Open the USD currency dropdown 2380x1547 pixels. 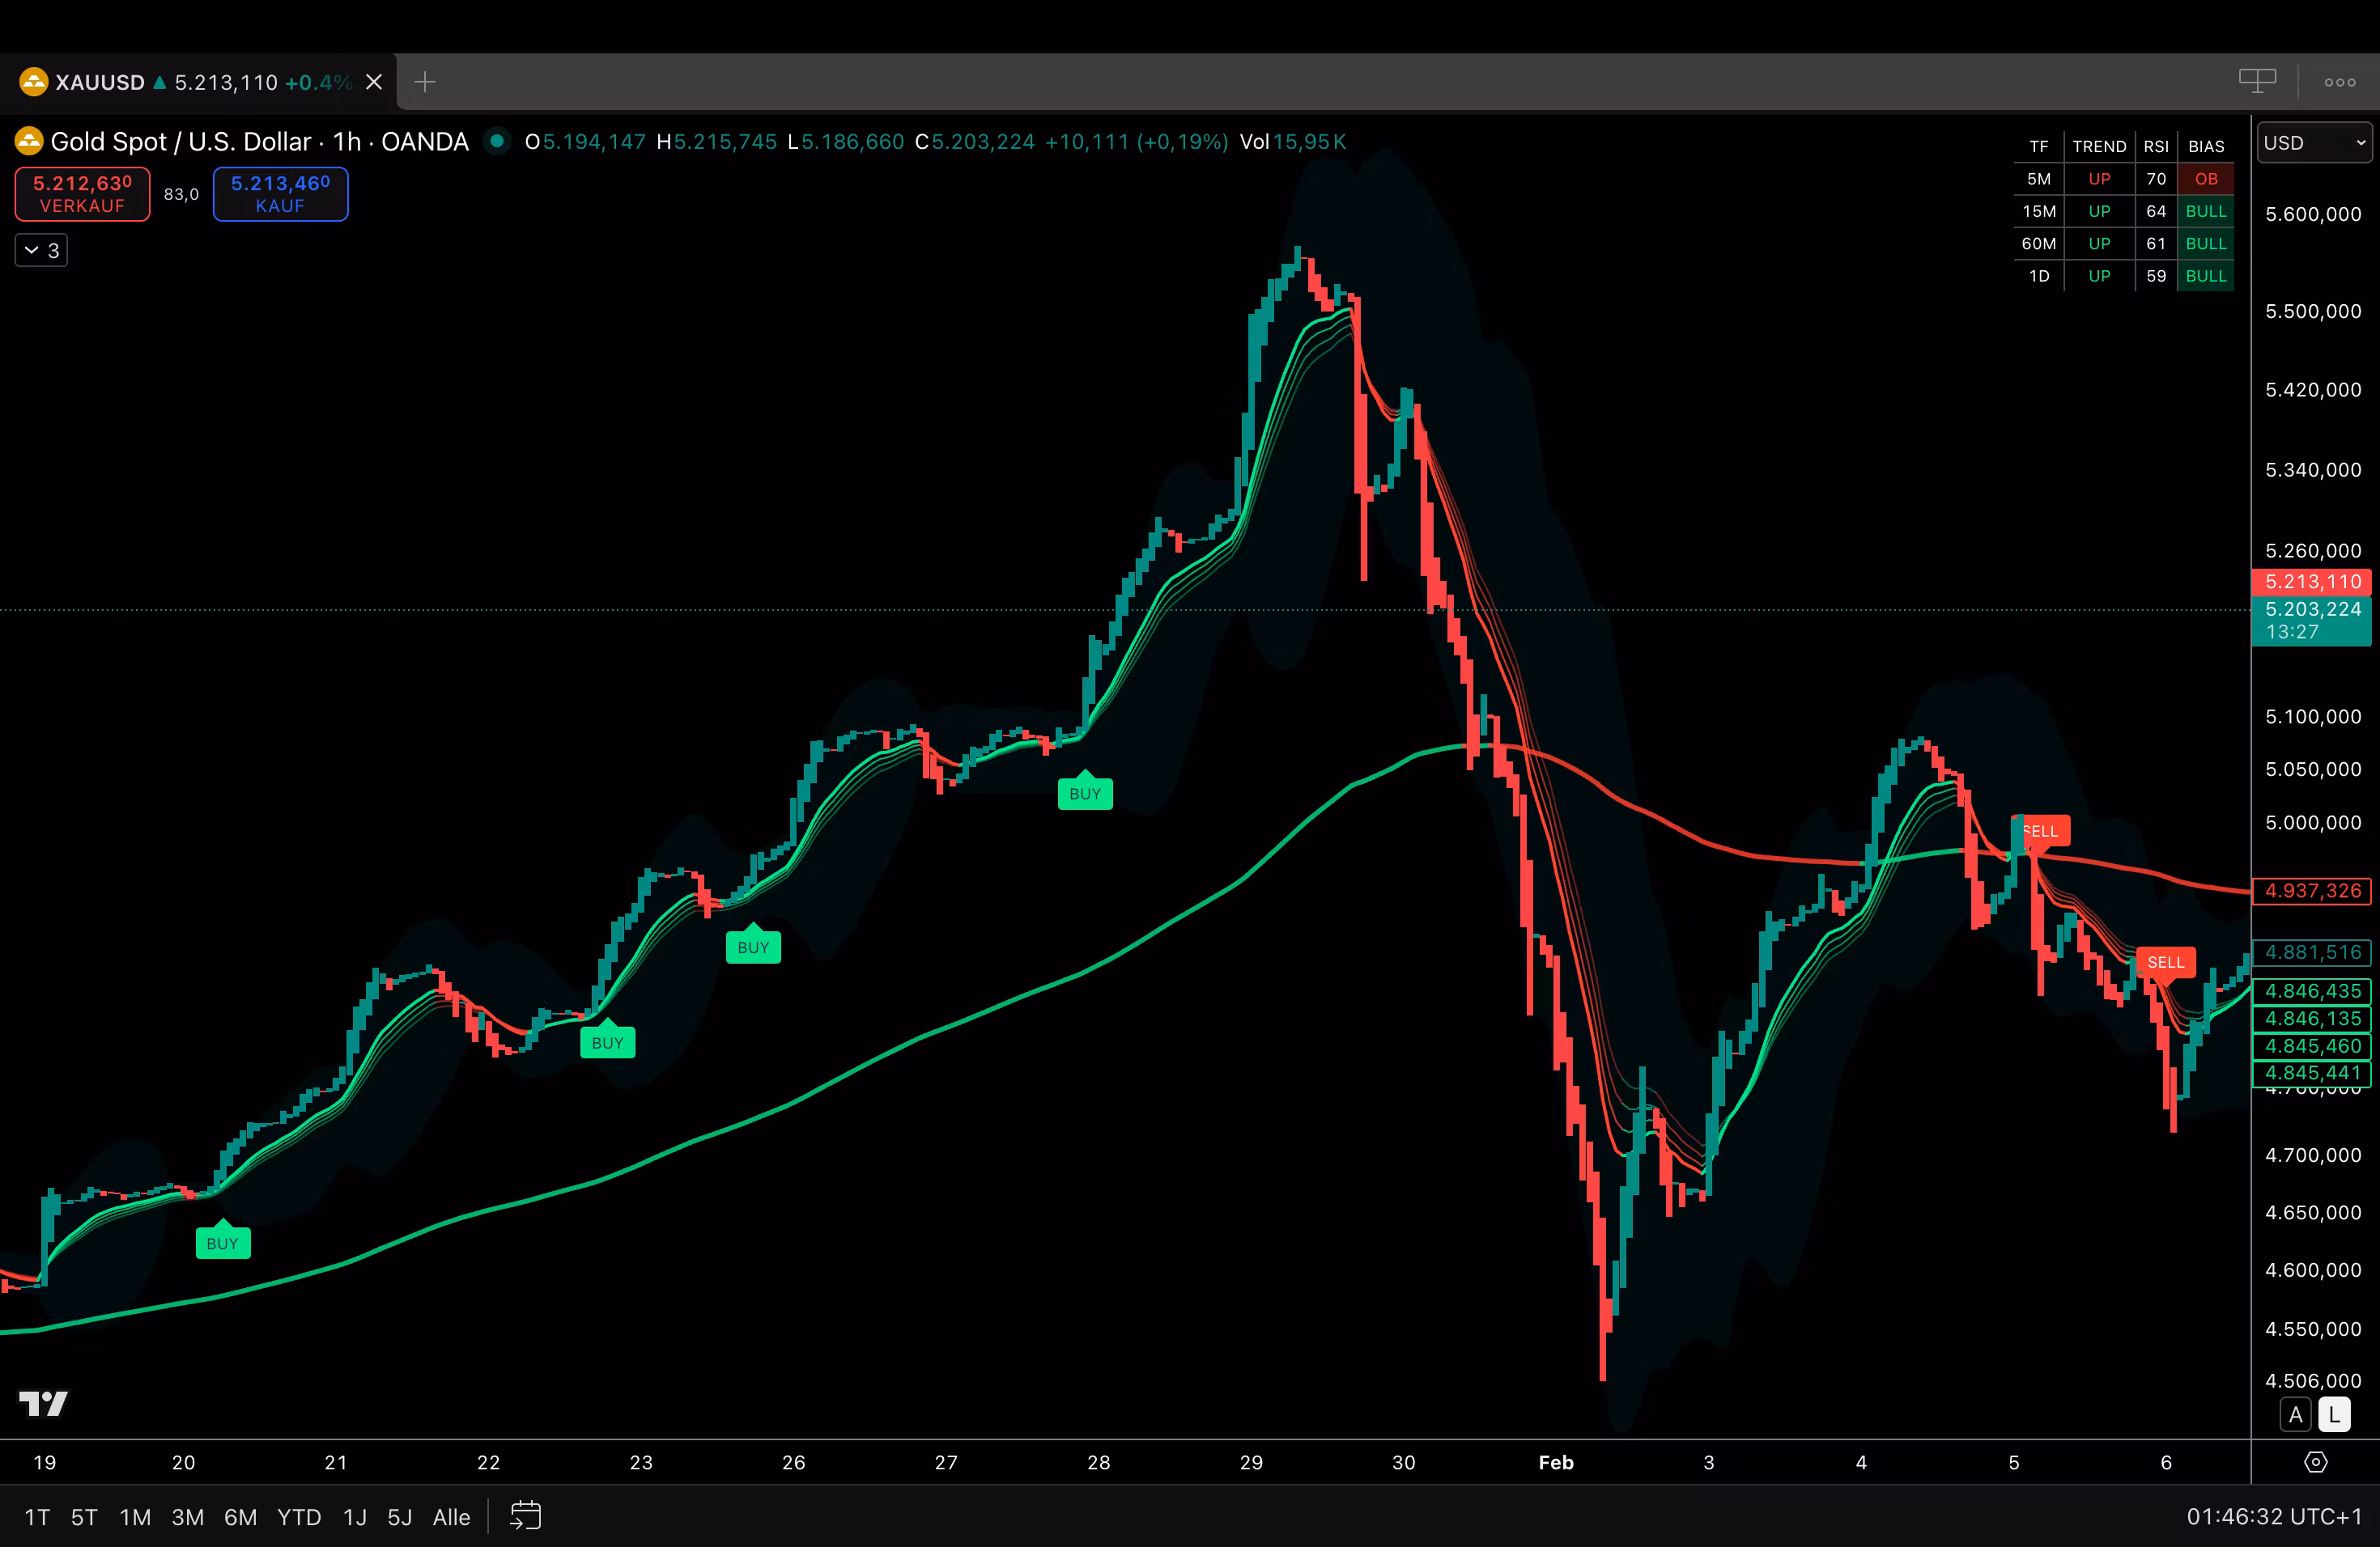[x=2314, y=143]
